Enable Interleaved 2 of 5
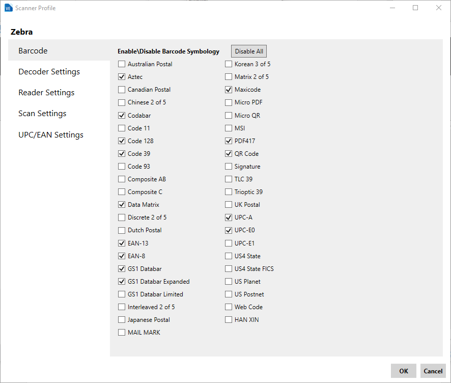This screenshot has height=383, width=451. (121, 307)
